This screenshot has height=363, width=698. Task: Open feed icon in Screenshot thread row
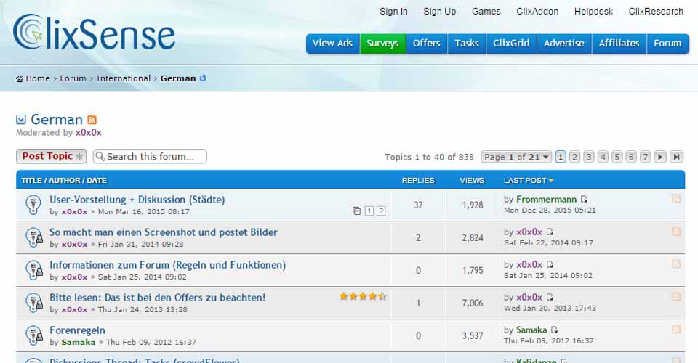[x=676, y=231]
